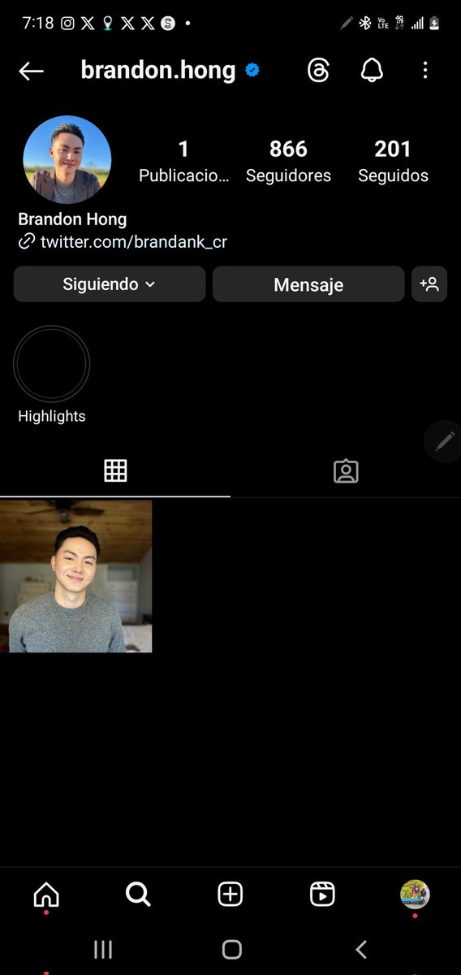Tap Android back chevron button

pyautogui.click(x=362, y=949)
